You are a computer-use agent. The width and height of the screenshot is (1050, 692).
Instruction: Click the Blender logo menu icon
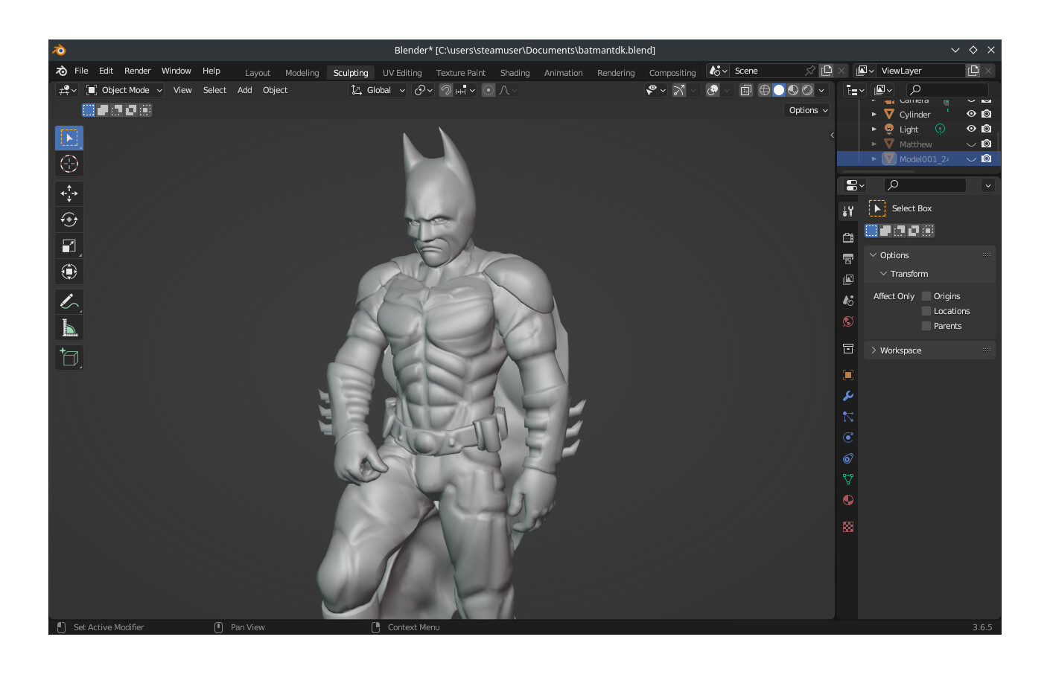point(62,71)
